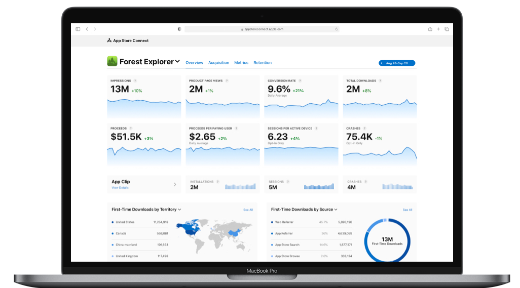Select the United States territory row

[140, 222]
